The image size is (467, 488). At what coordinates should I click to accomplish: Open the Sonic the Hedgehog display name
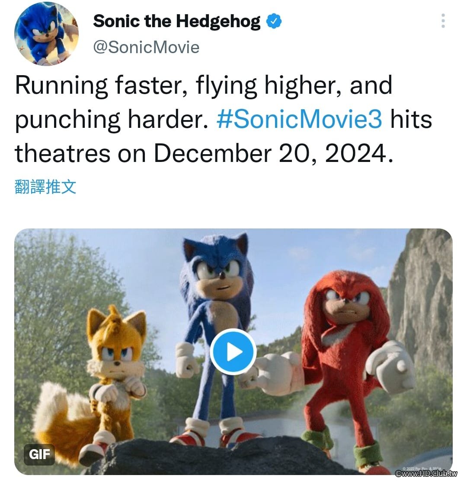(x=177, y=21)
